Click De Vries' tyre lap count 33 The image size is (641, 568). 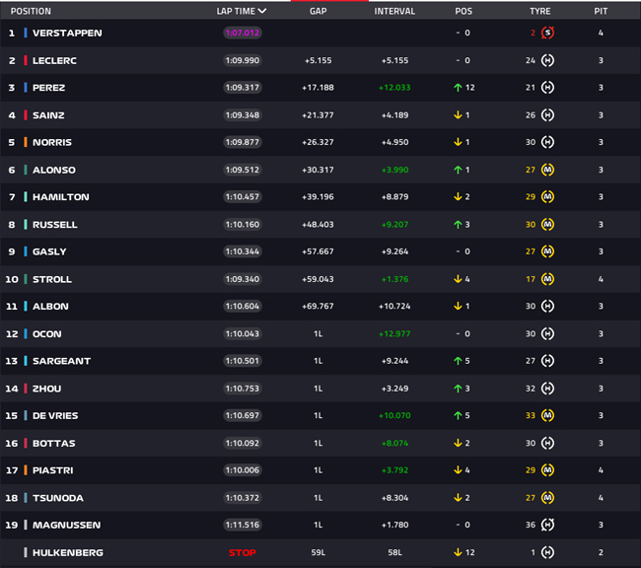[531, 415]
